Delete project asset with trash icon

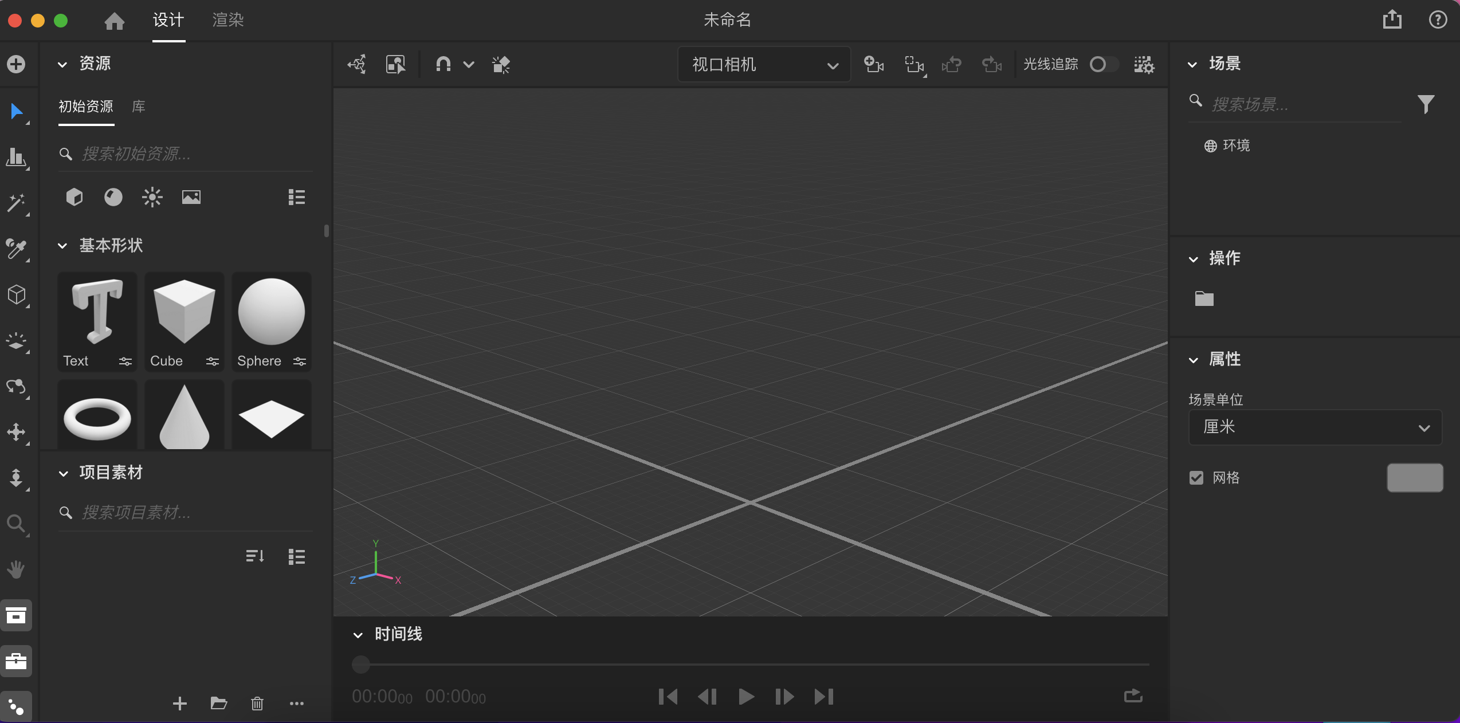[257, 704]
